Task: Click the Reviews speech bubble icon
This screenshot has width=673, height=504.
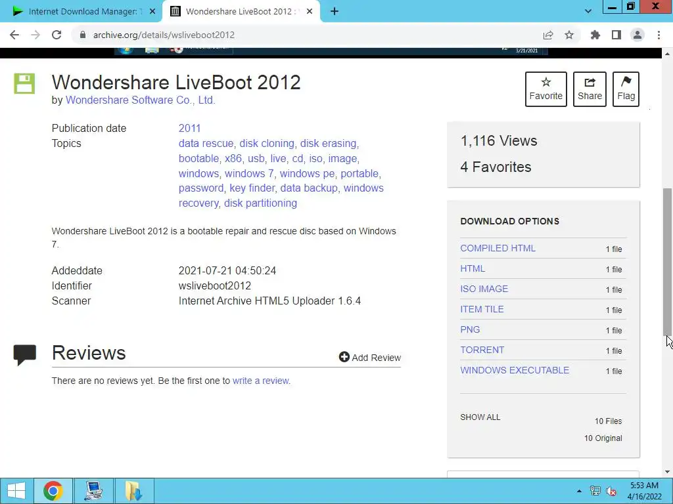Action: (24, 354)
